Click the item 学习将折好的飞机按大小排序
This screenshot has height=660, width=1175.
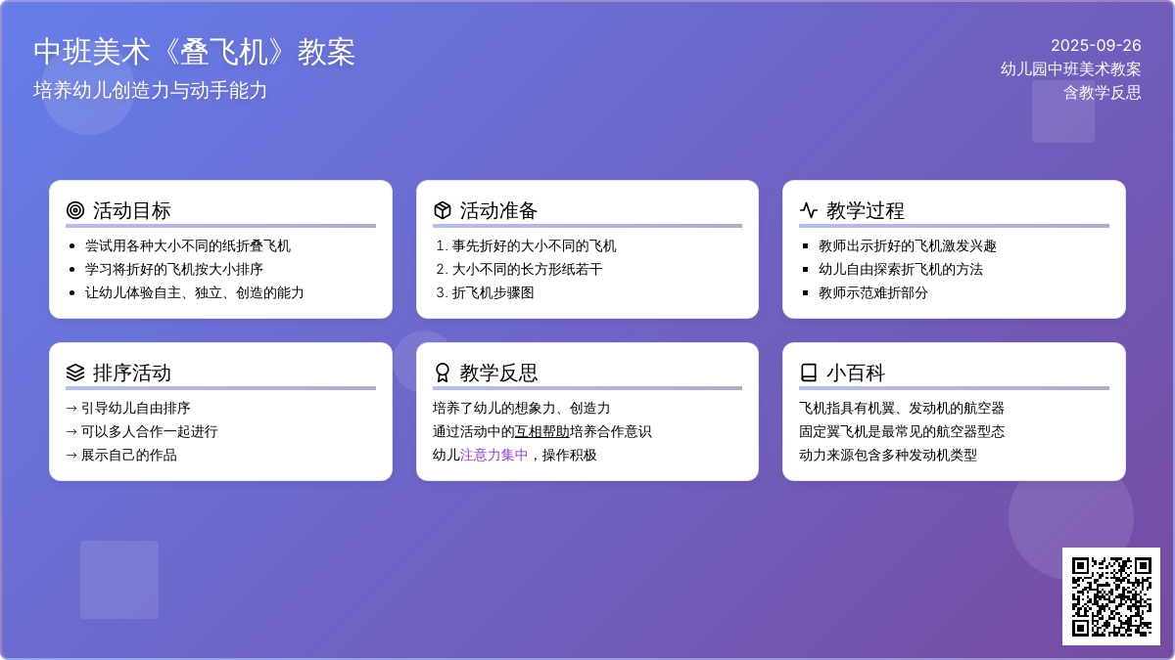tap(174, 269)
